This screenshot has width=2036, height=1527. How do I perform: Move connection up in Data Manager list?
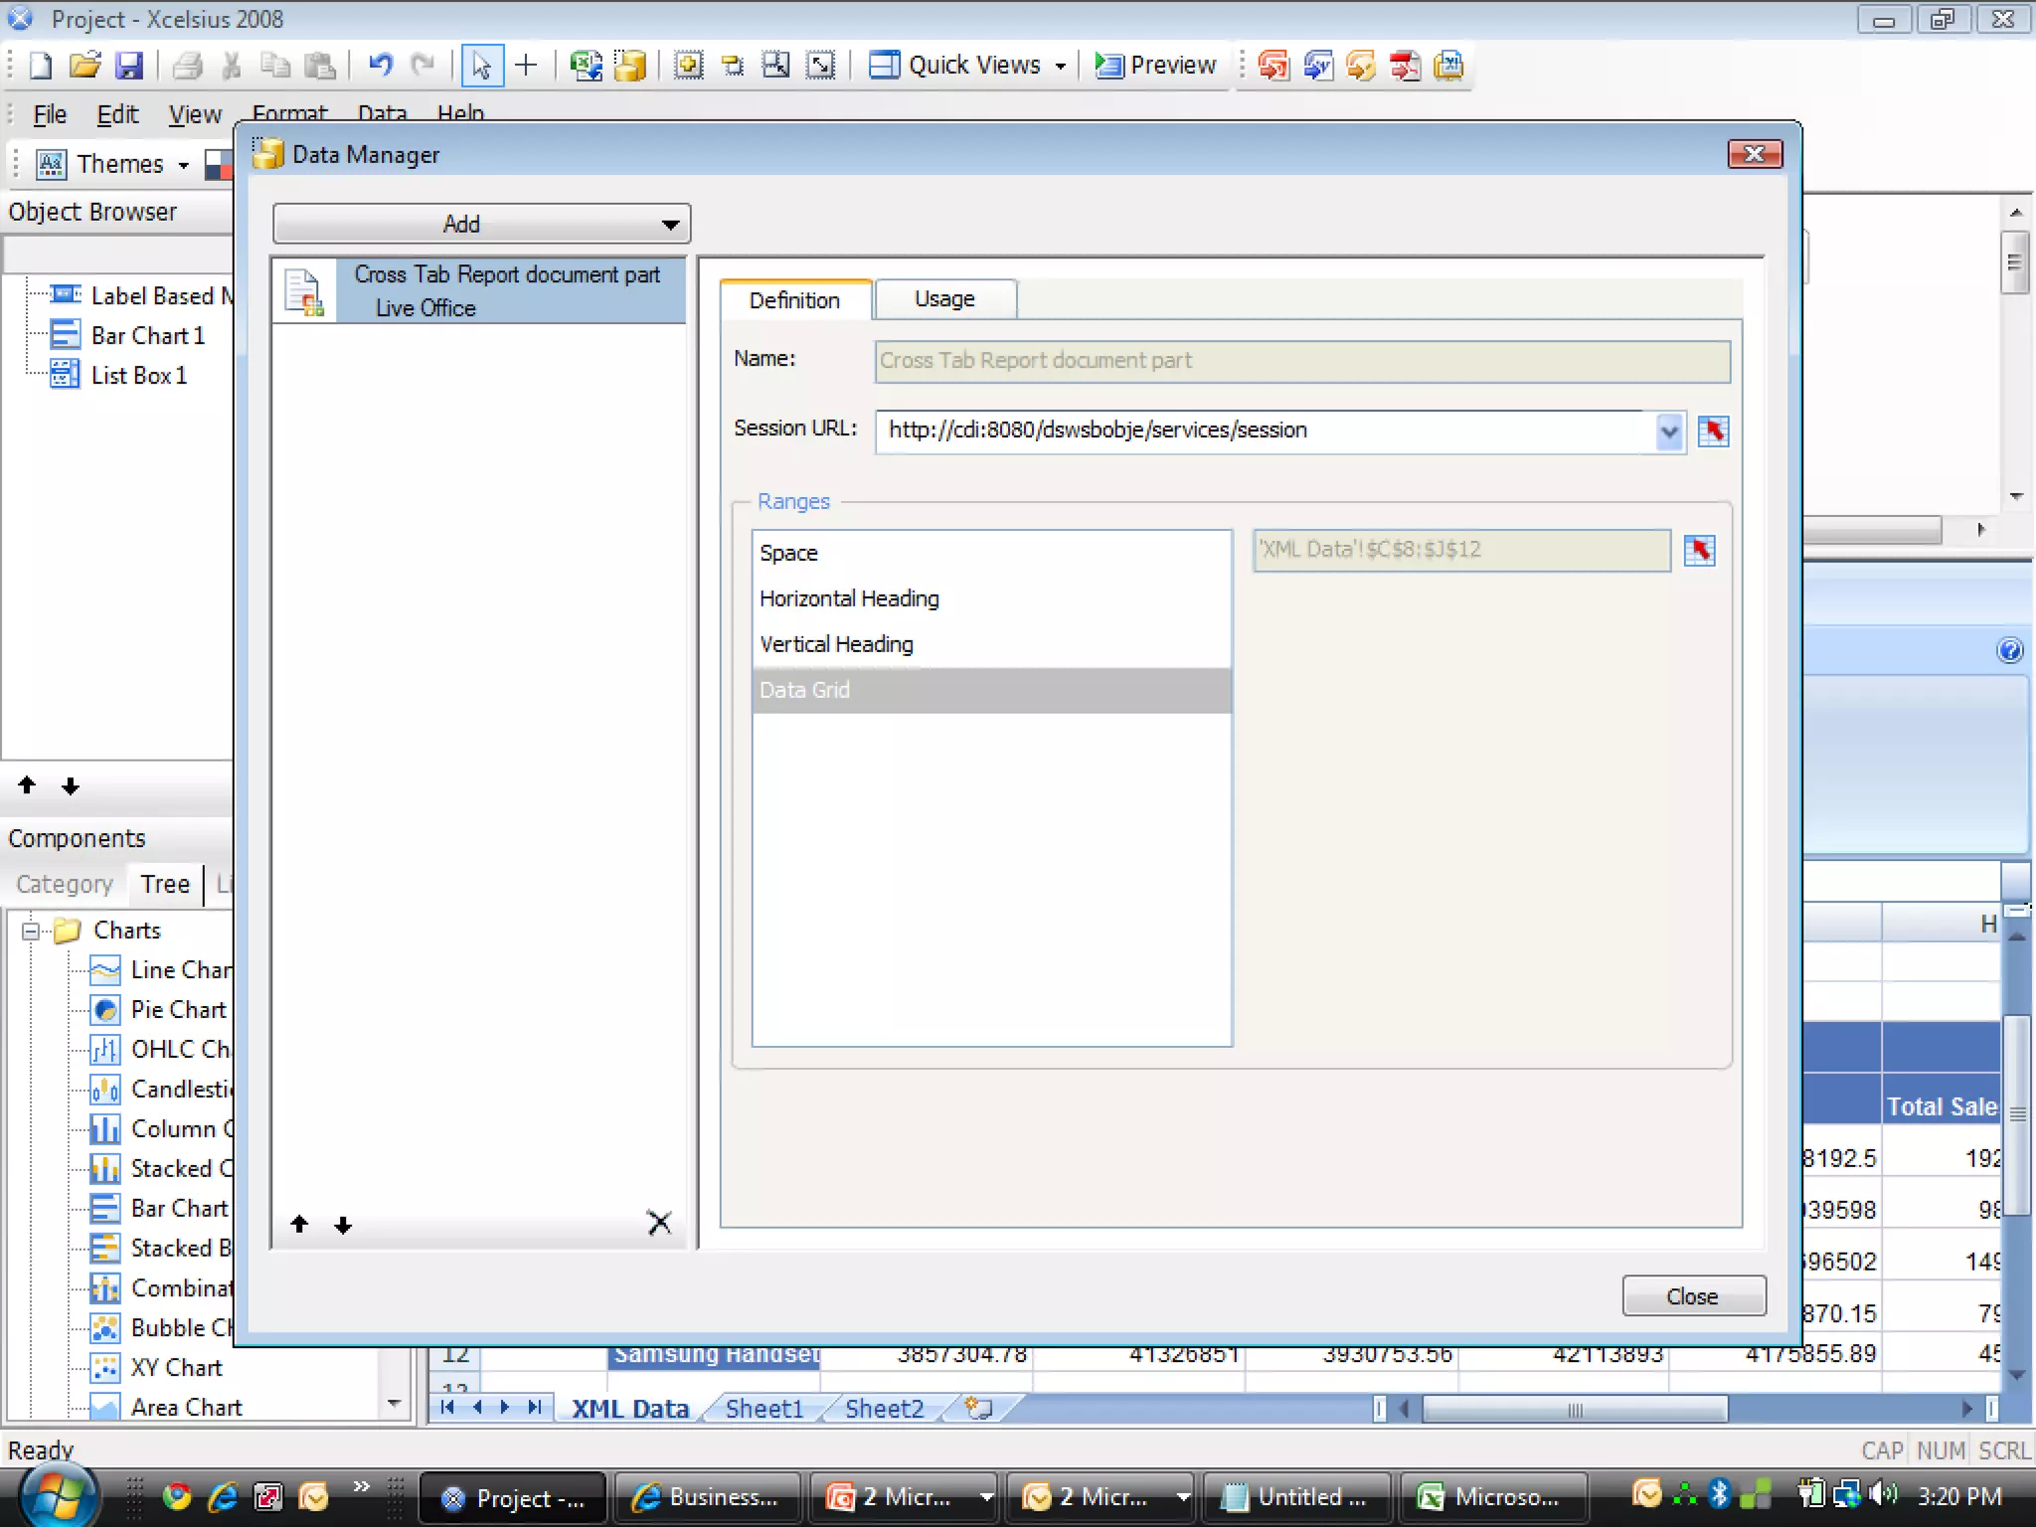[x=299, y=1224]
